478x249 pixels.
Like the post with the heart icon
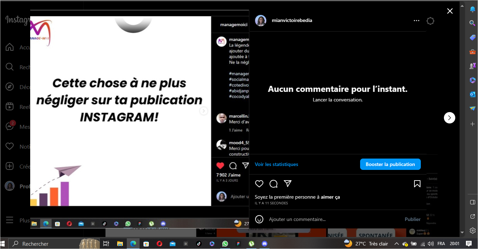(259, 184)
